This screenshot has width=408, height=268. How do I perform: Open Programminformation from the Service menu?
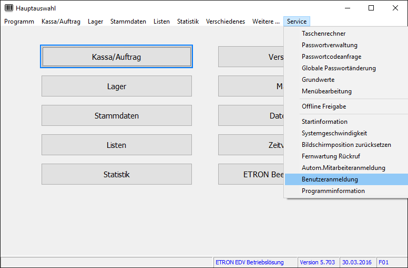pos(333,191)
